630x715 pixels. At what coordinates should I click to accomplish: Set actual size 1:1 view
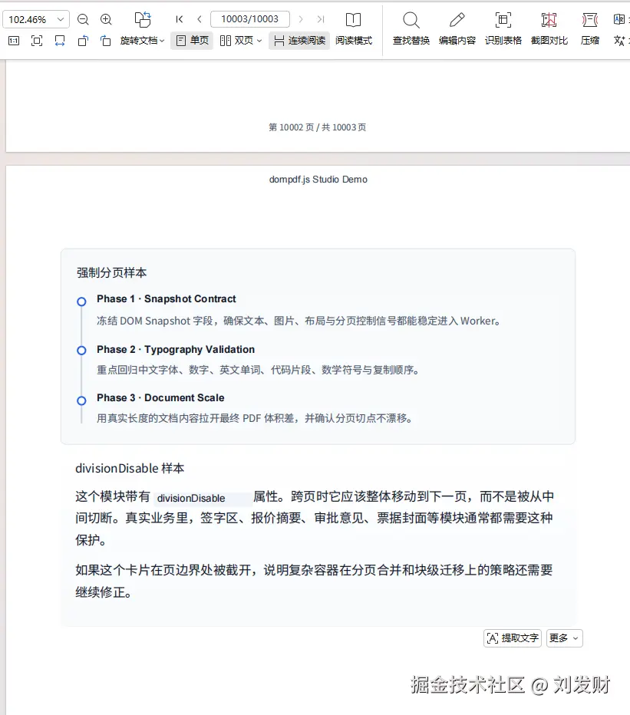14,41
